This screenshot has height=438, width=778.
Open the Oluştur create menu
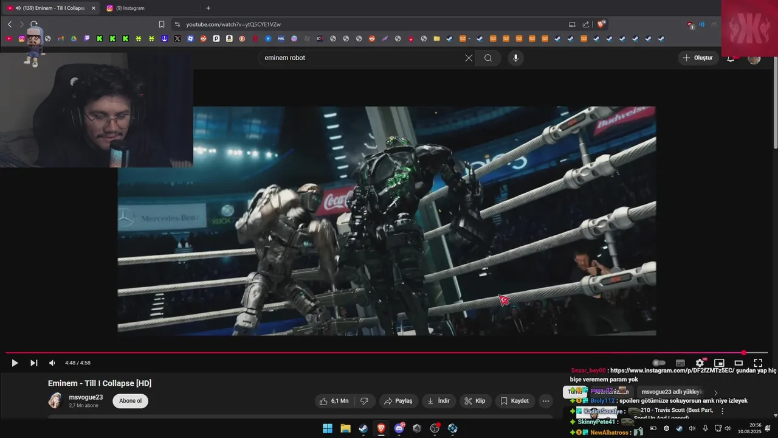(698, 58)
